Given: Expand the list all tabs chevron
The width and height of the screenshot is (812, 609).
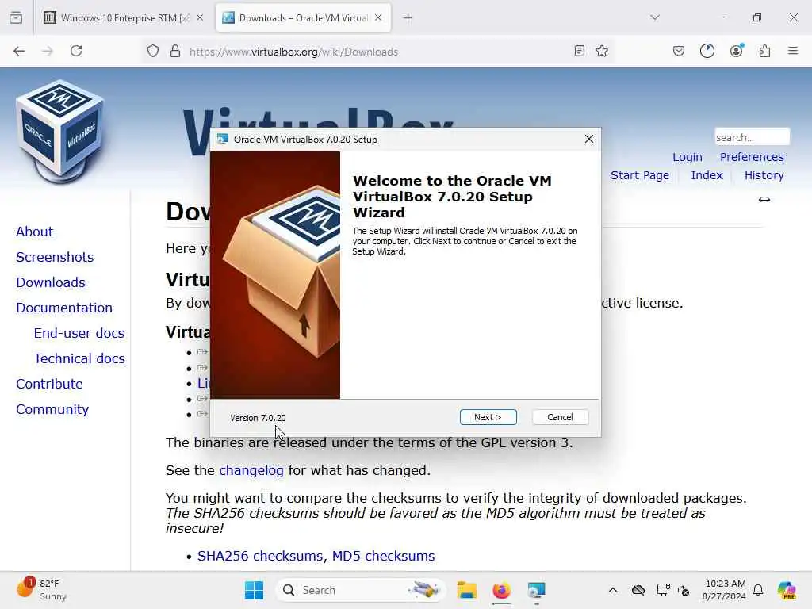Looking at the screenshot, I should tap(655, 17).
